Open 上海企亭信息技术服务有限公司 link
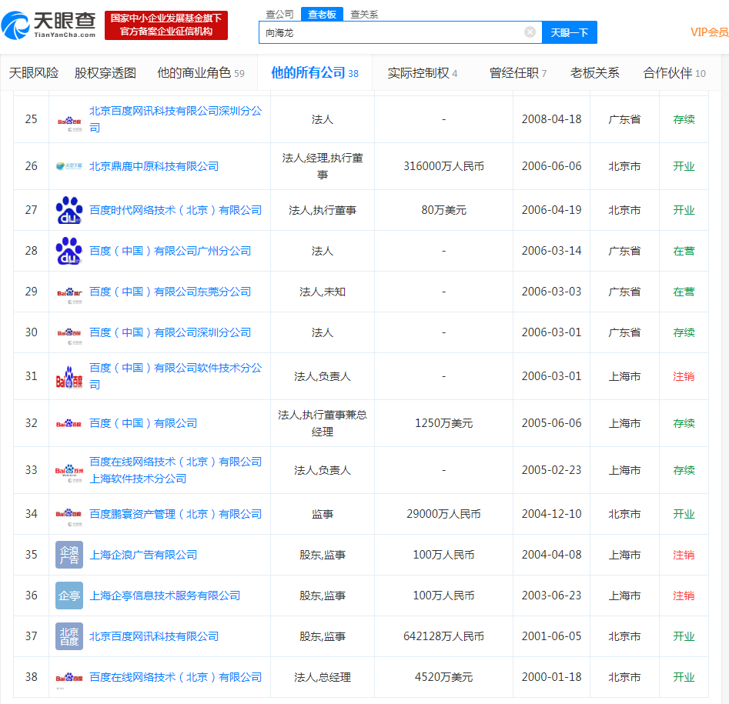 165,596
